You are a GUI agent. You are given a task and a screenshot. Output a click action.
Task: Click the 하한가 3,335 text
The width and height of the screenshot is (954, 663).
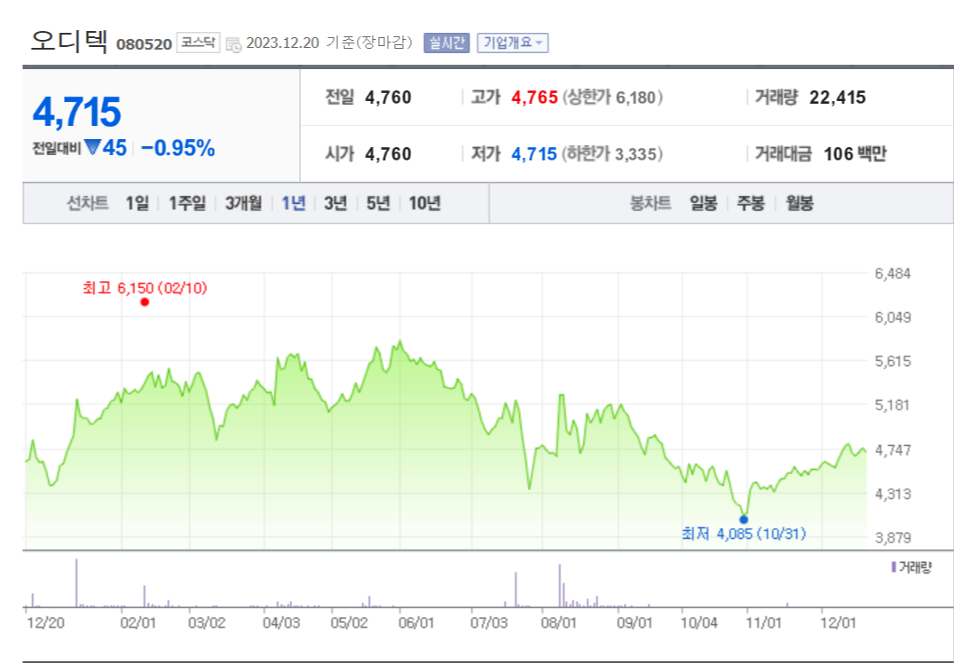[x=612, y=153]
